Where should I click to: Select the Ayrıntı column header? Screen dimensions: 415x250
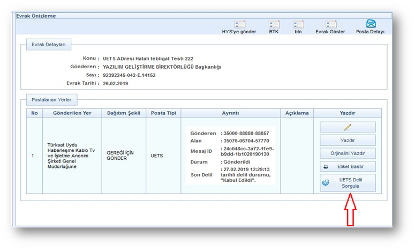(230, 113)
